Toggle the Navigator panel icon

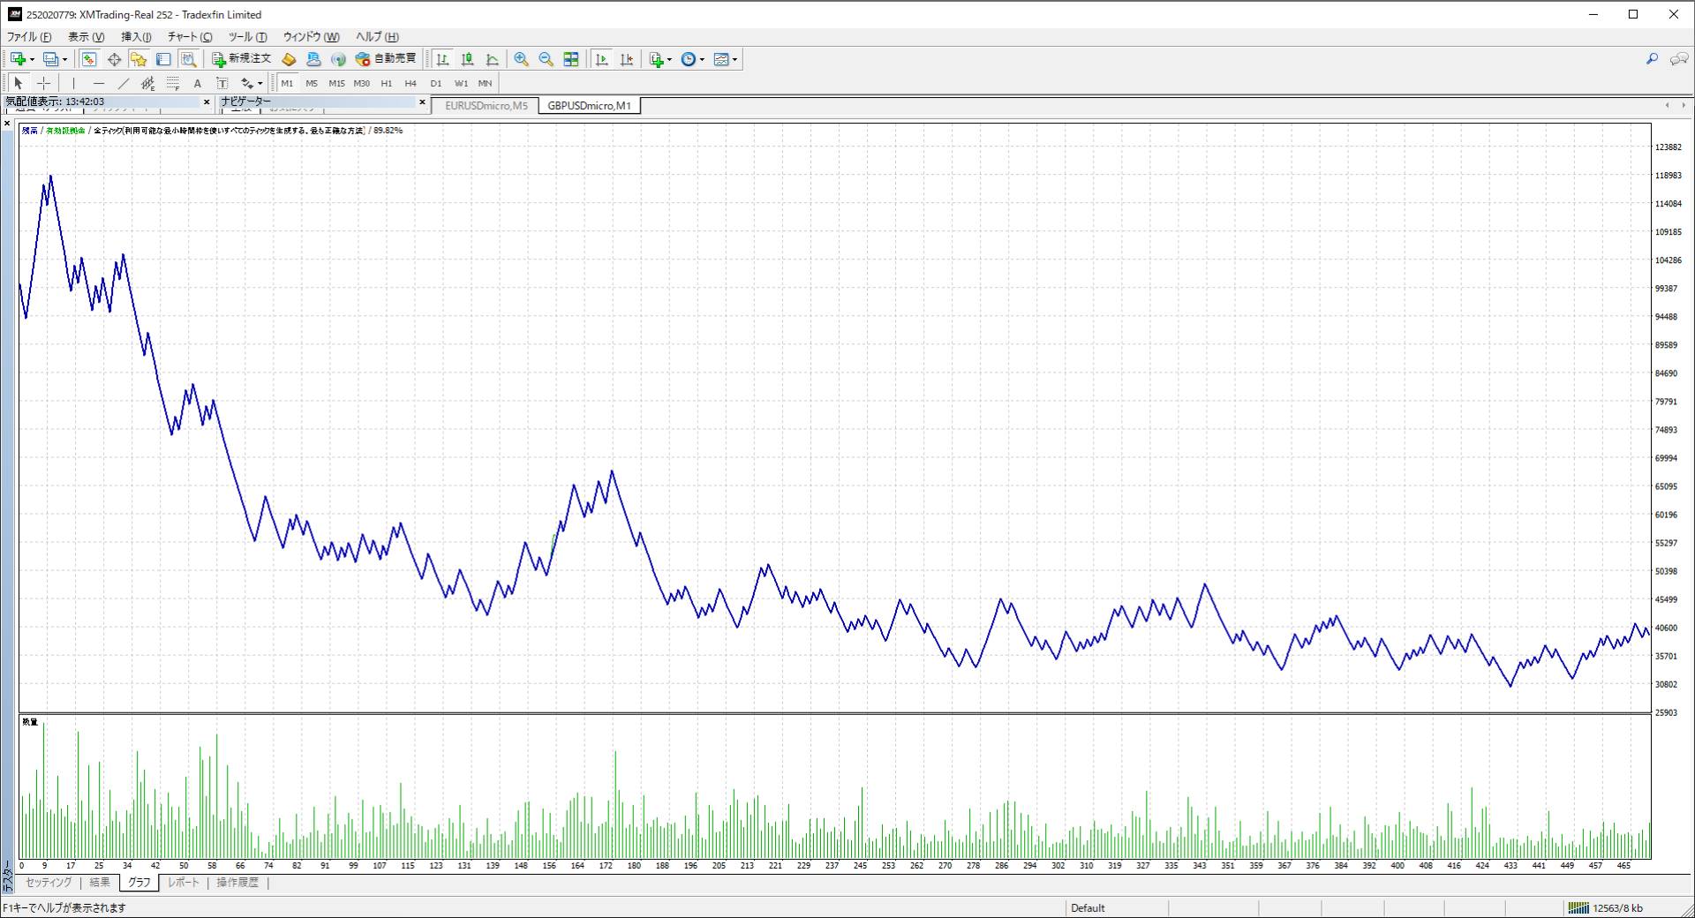139,59
